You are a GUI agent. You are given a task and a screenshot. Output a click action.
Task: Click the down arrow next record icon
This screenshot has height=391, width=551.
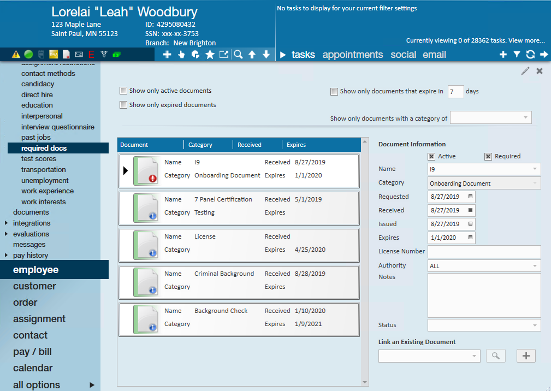tap(266, 55)
